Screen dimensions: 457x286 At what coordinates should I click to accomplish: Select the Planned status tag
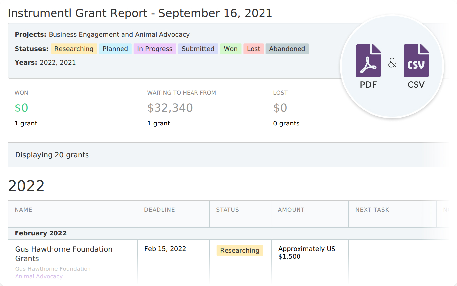[x=115, y=49]
